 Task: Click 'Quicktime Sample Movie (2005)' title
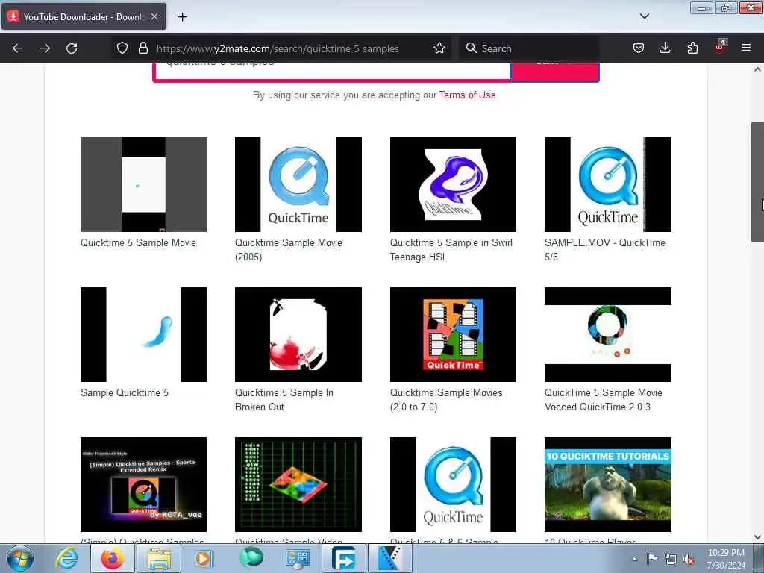coord(289,250)
